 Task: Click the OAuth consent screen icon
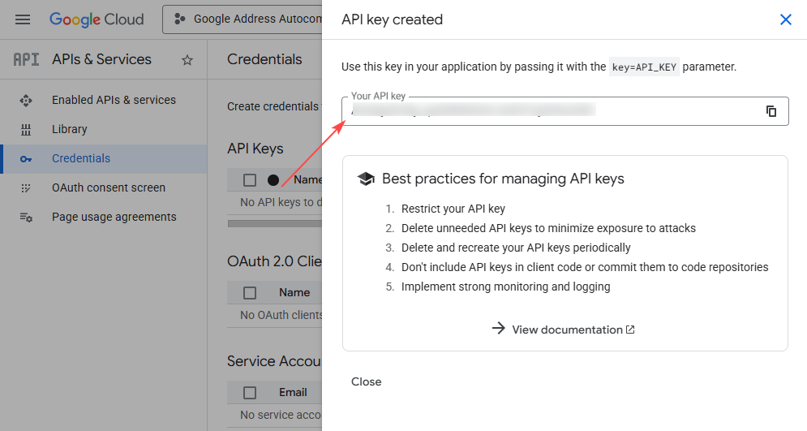pyautogui.click(x=26, y=187)
